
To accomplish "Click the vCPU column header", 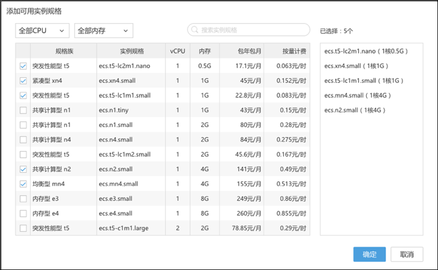I will (x=177, y=51).
